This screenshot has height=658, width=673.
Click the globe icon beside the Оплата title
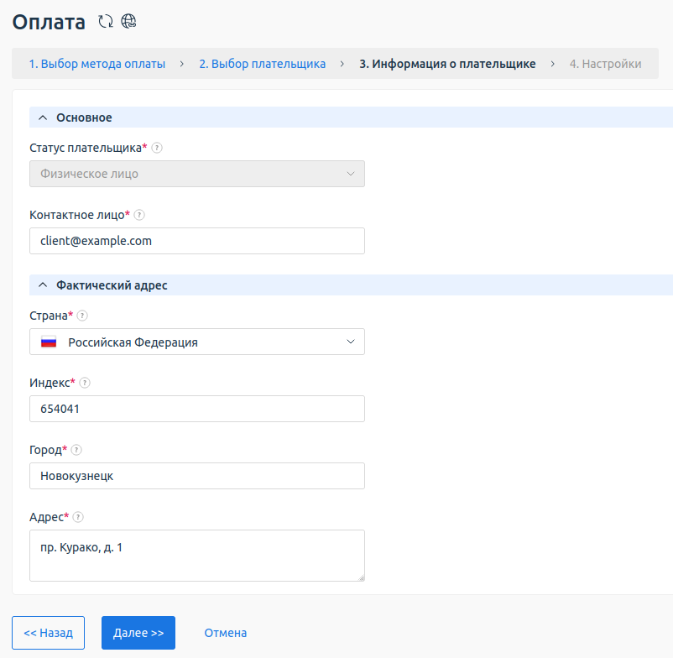pyautogui.click(x=128, y=22)
